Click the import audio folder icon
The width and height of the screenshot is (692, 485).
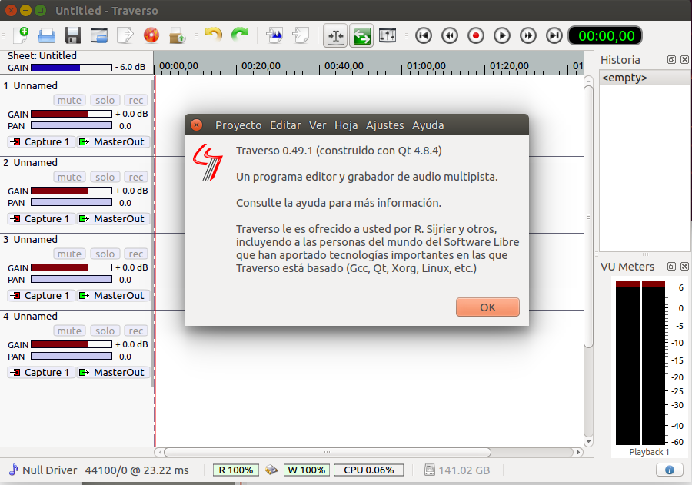click(177, 35)
